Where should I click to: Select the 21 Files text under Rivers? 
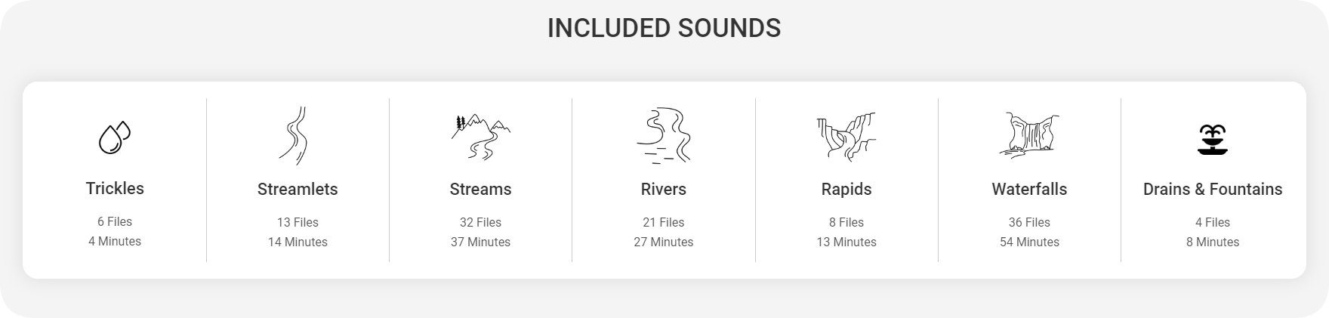[663, 222]
